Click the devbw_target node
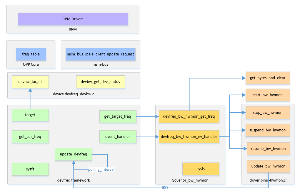Screen dimensions: 300x193 (x=30, y=82)
